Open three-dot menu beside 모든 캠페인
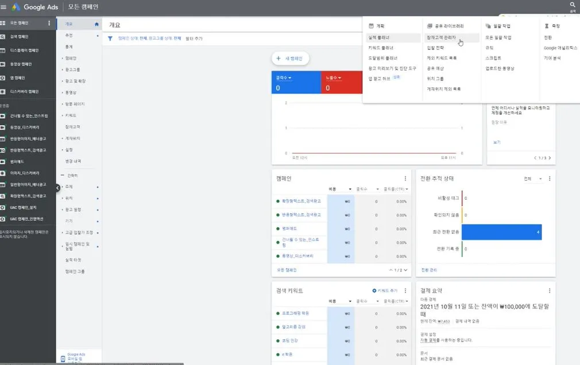The image size is (580, 365). click(49, 23)
